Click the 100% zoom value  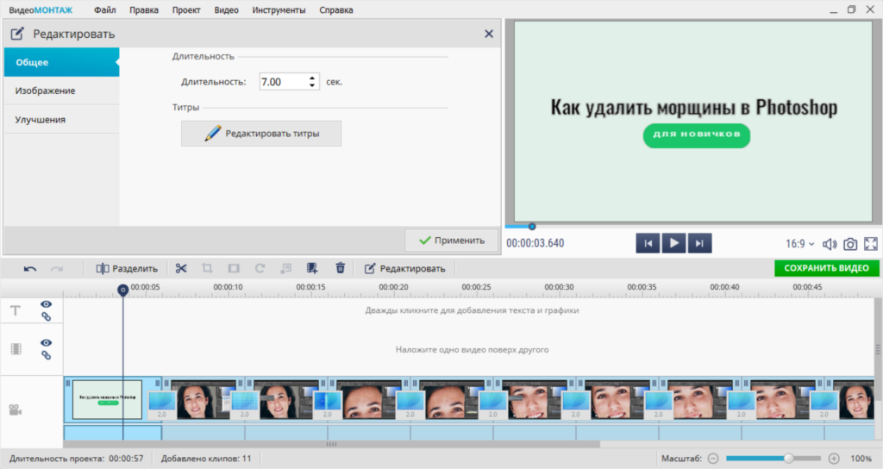point(861,459)
